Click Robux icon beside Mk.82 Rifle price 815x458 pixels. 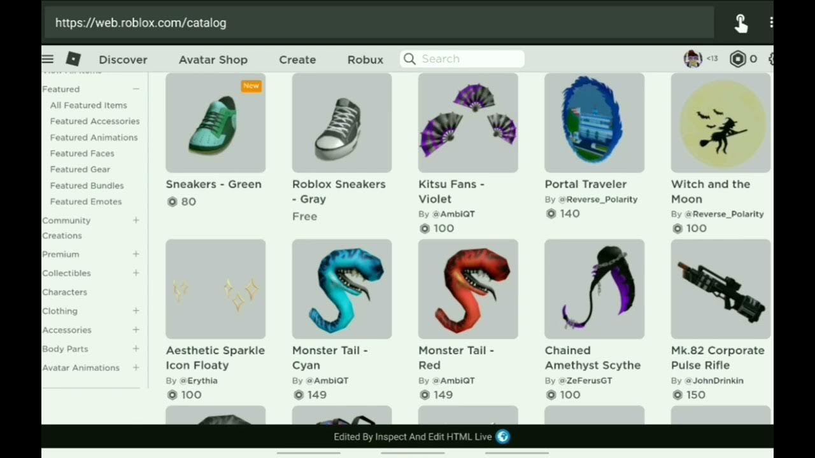point(677,395)
